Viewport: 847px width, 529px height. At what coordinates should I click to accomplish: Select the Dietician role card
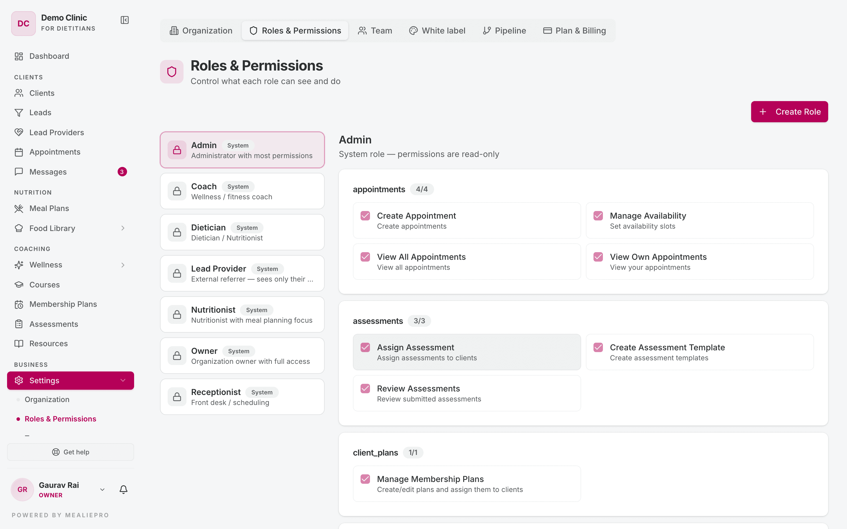(x=242, y=232)
